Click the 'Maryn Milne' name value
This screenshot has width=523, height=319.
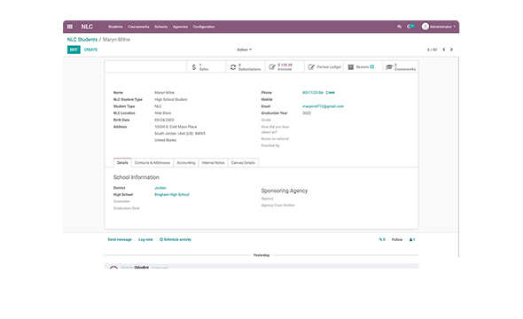pos(165,93)
